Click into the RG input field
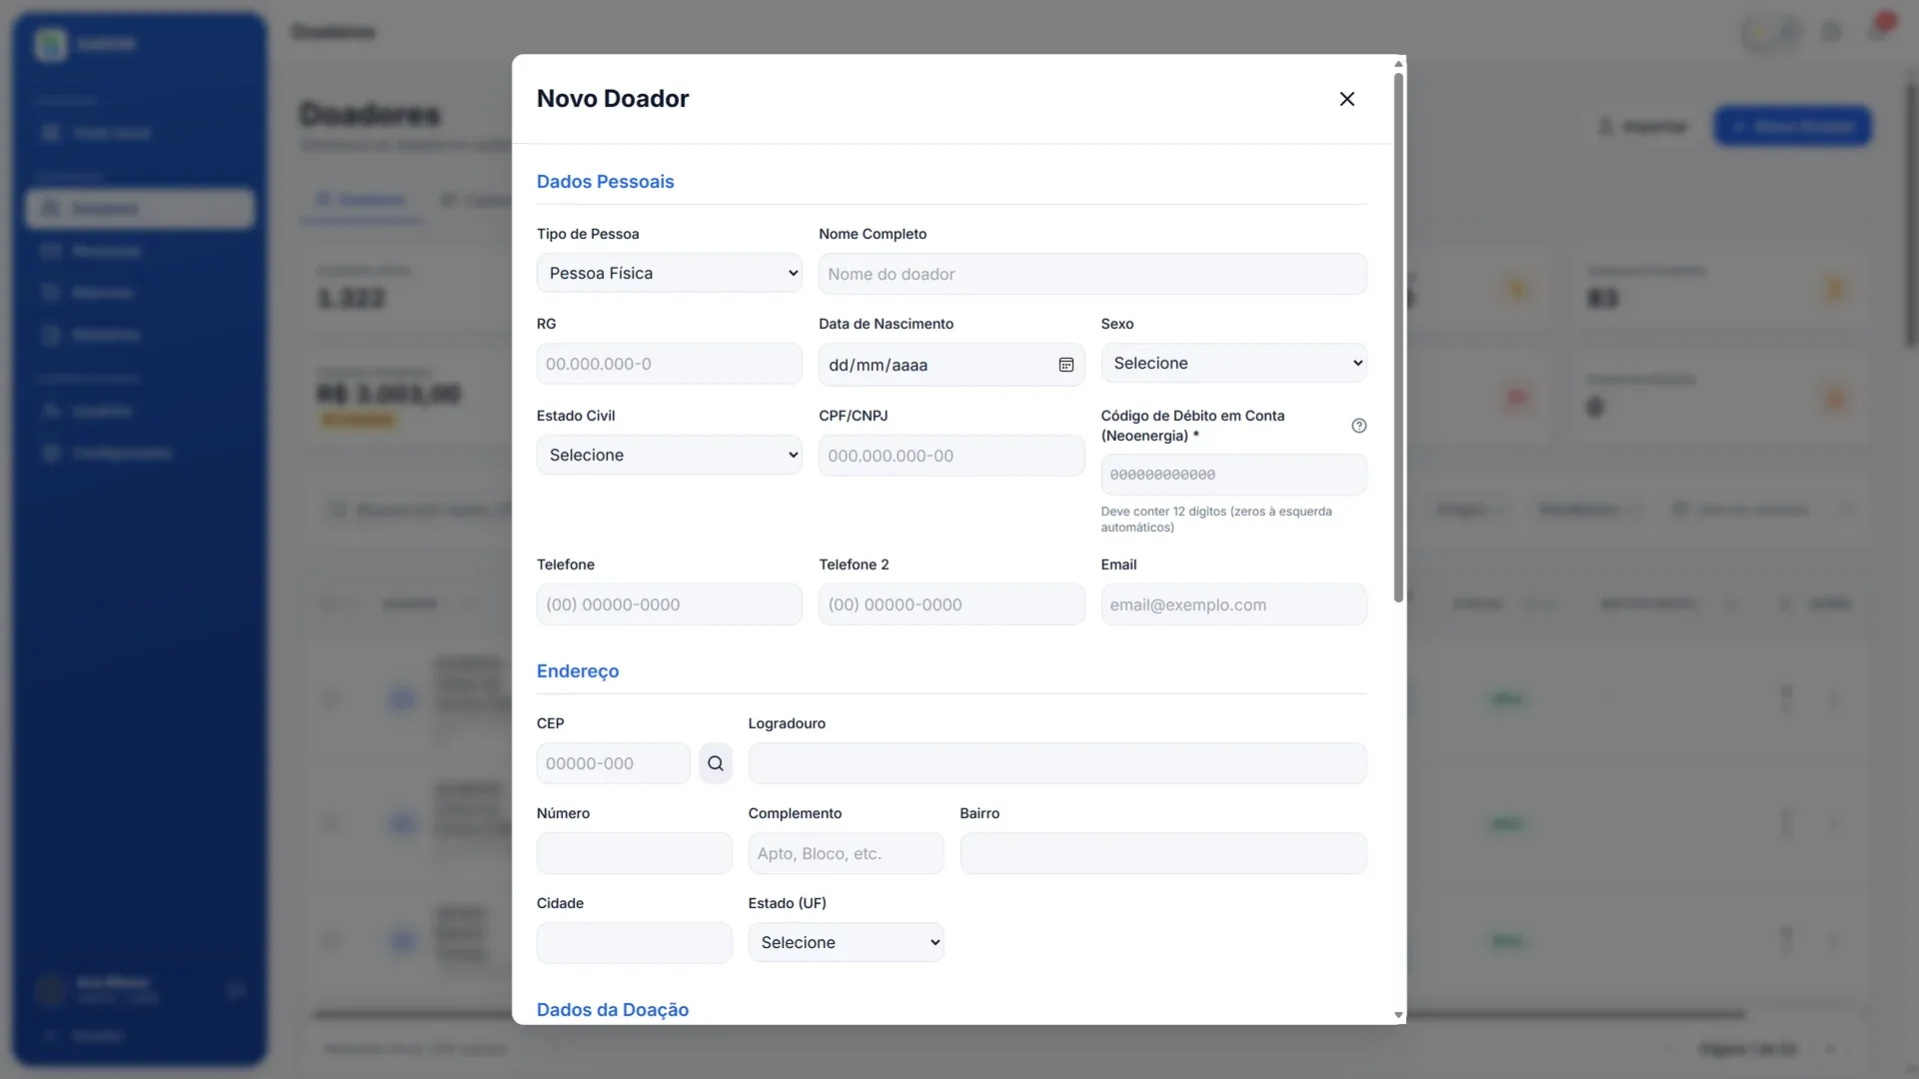The width and height of the screenshot is (1919, 1079). pyautogui.click(x=670, y=364)
